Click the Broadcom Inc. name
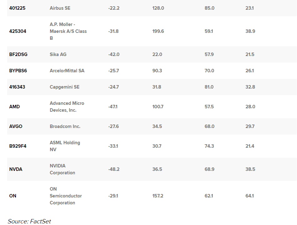The image size is (297, 225). point(65,126)
